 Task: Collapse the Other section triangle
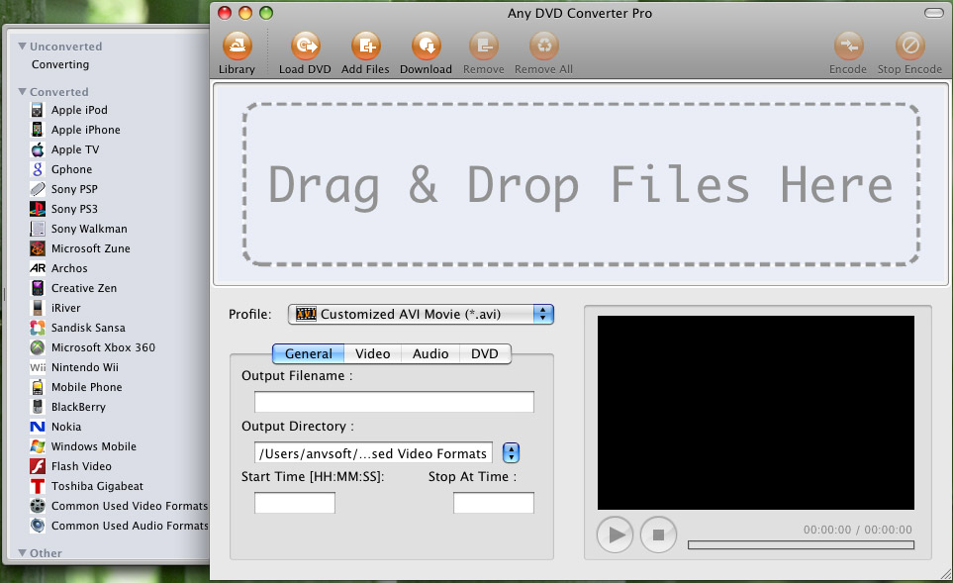(x=23, y=552)
